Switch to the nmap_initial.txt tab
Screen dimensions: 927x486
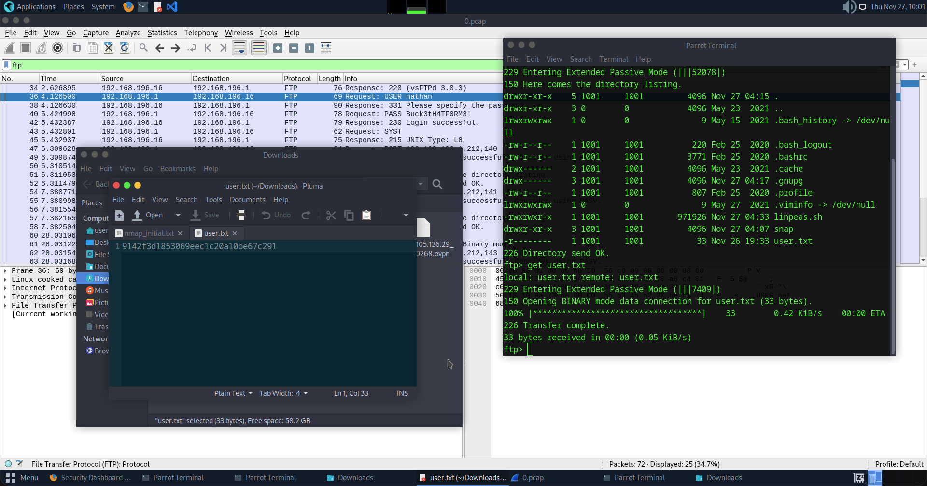coord(148,233)
